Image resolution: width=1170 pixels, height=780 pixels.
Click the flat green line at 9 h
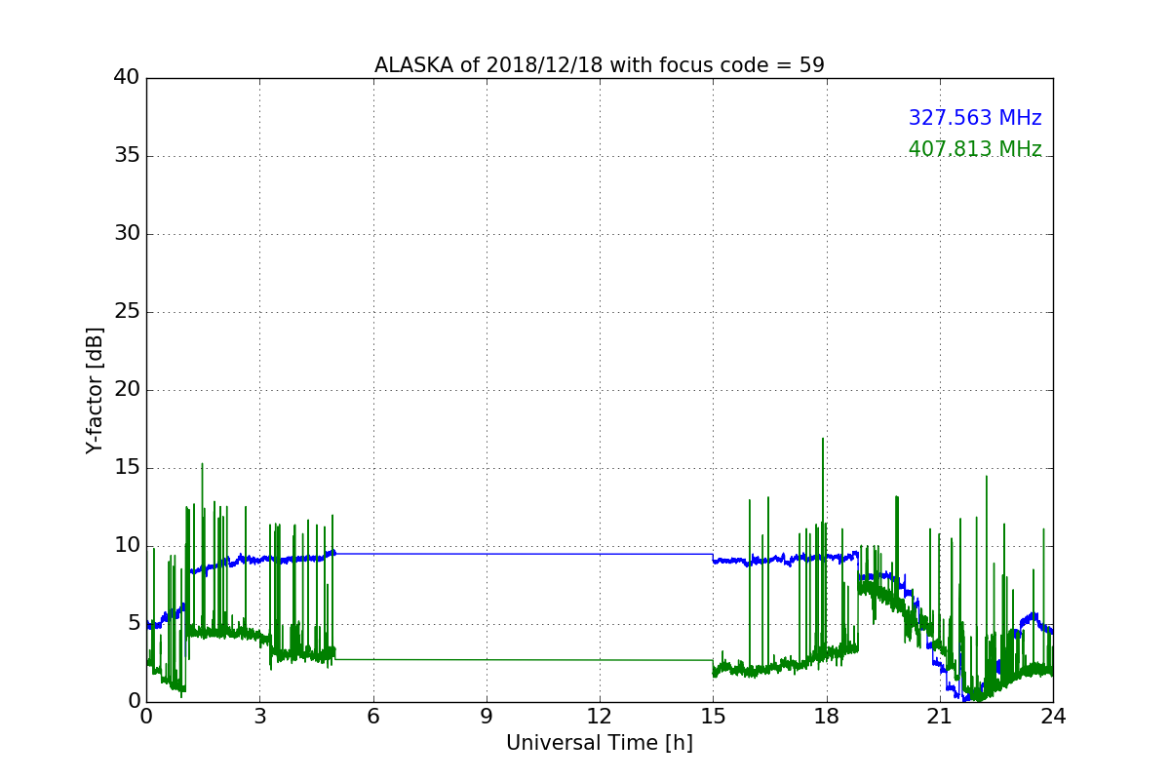coord(487,660)
